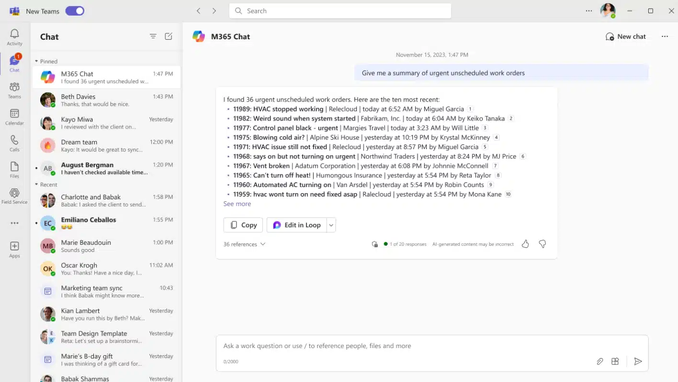The image size is (678, 382).
Task: Attach a file with the paperclip icon
Action: pos(600,361)
